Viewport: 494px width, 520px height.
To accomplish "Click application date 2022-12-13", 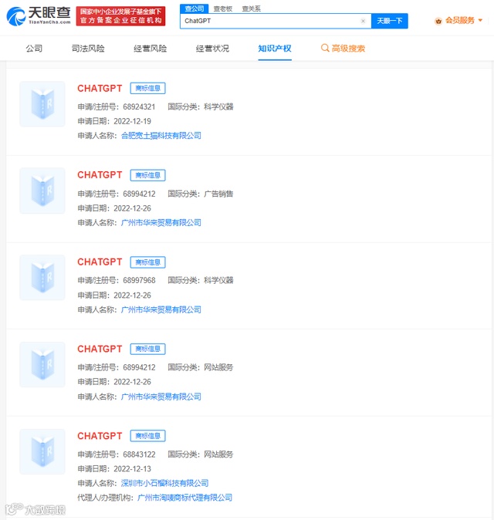I will [132, 469].
